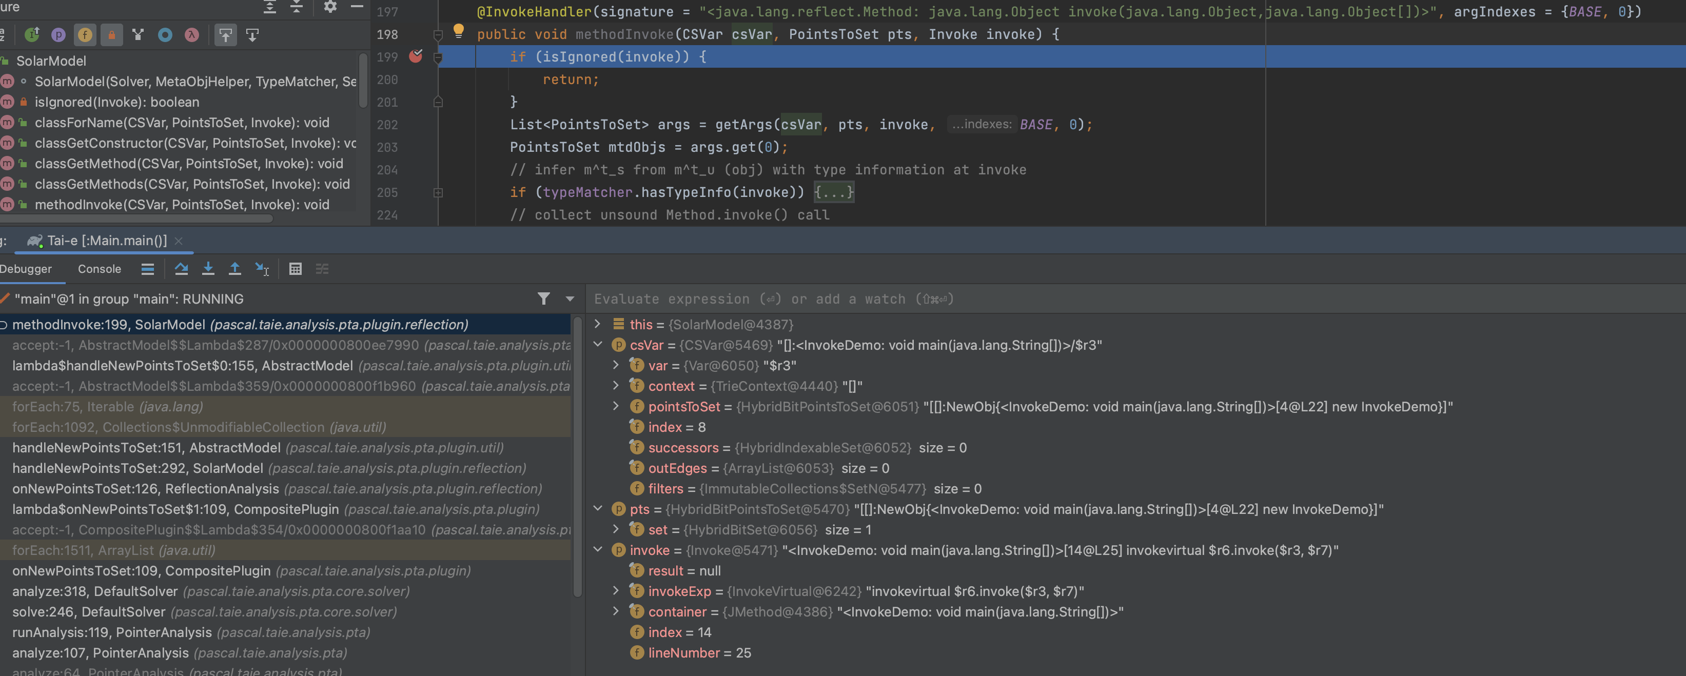Collapse the csVar variable node
The width and height of the screenshot is (1686, 676).
tap(597, 344)
